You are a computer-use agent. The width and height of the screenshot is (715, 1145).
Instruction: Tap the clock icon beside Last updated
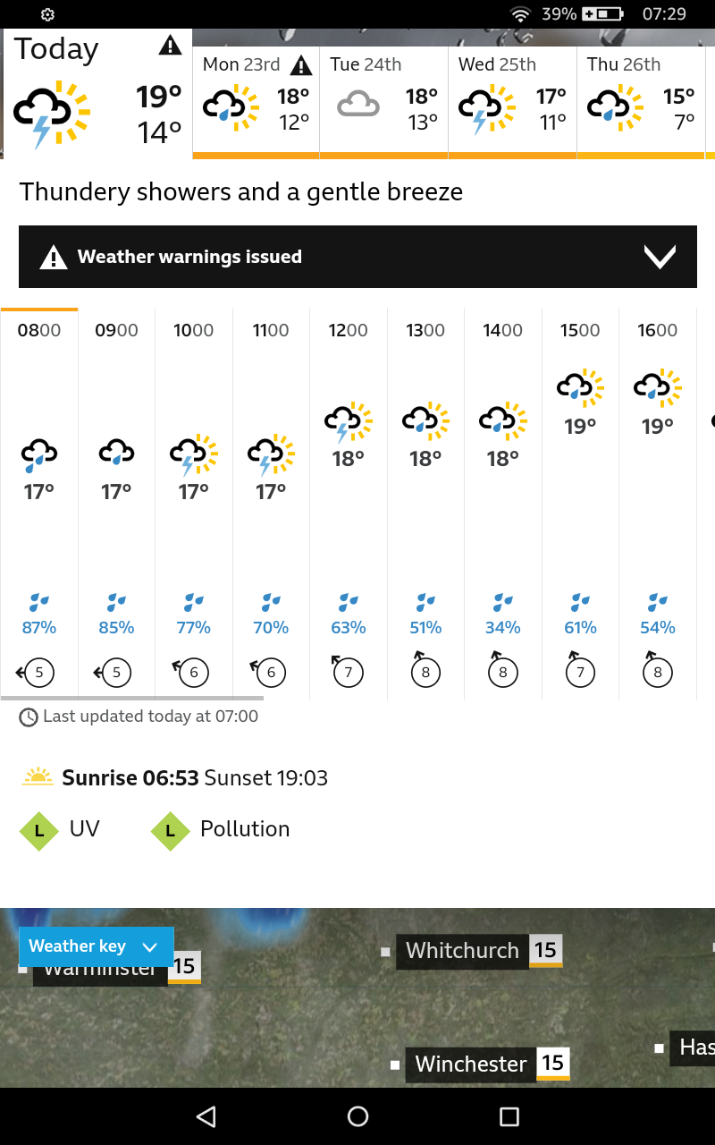pyautogui.click(x=29, y=717)
